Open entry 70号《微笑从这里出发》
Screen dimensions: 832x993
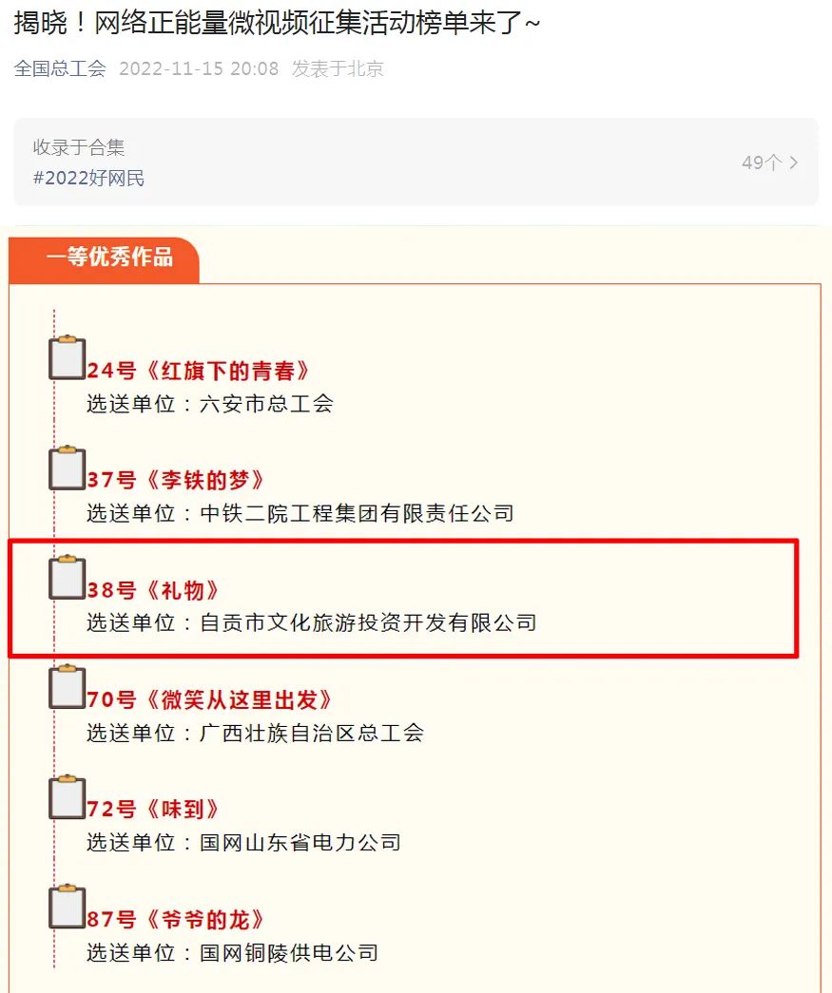[x=210, y=700]
